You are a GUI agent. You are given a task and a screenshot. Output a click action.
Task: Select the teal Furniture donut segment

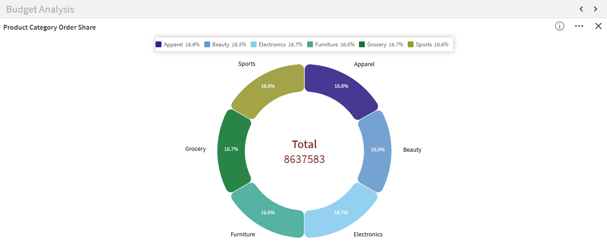coord(268,212)
